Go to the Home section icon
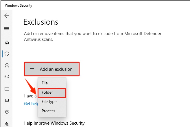Viewport: 190px width, 127px height. (x=7, y=43)
